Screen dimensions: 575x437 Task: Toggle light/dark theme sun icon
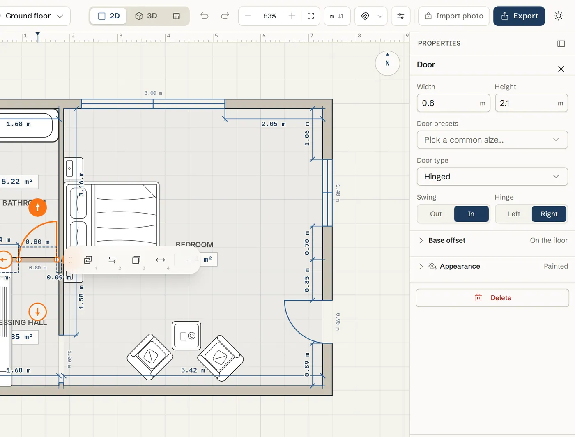coord(559,16)
